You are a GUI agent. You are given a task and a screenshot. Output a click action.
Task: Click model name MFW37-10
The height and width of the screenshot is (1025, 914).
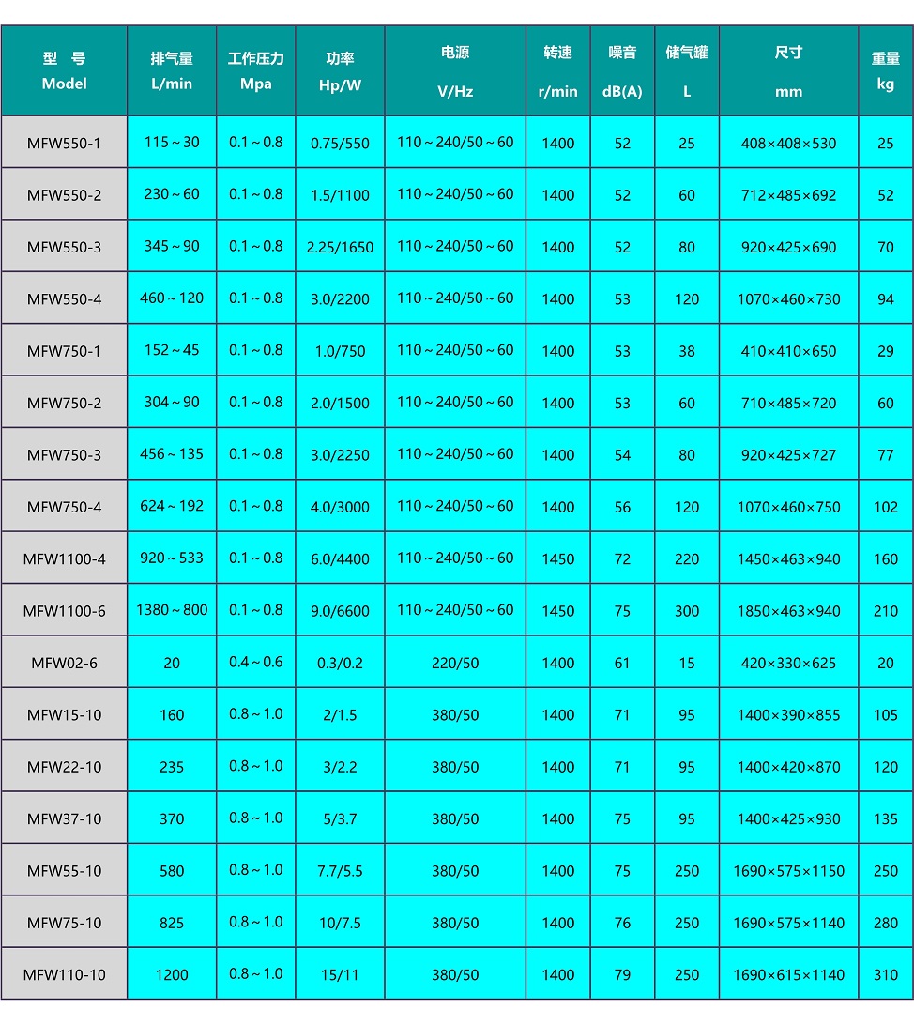(64, 818)
